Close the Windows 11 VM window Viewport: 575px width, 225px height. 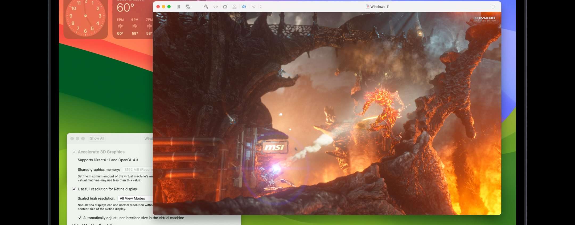(158, 7)
